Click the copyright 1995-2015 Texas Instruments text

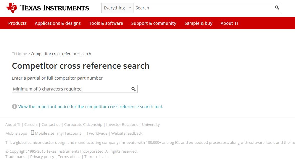[x=72, y=151]
